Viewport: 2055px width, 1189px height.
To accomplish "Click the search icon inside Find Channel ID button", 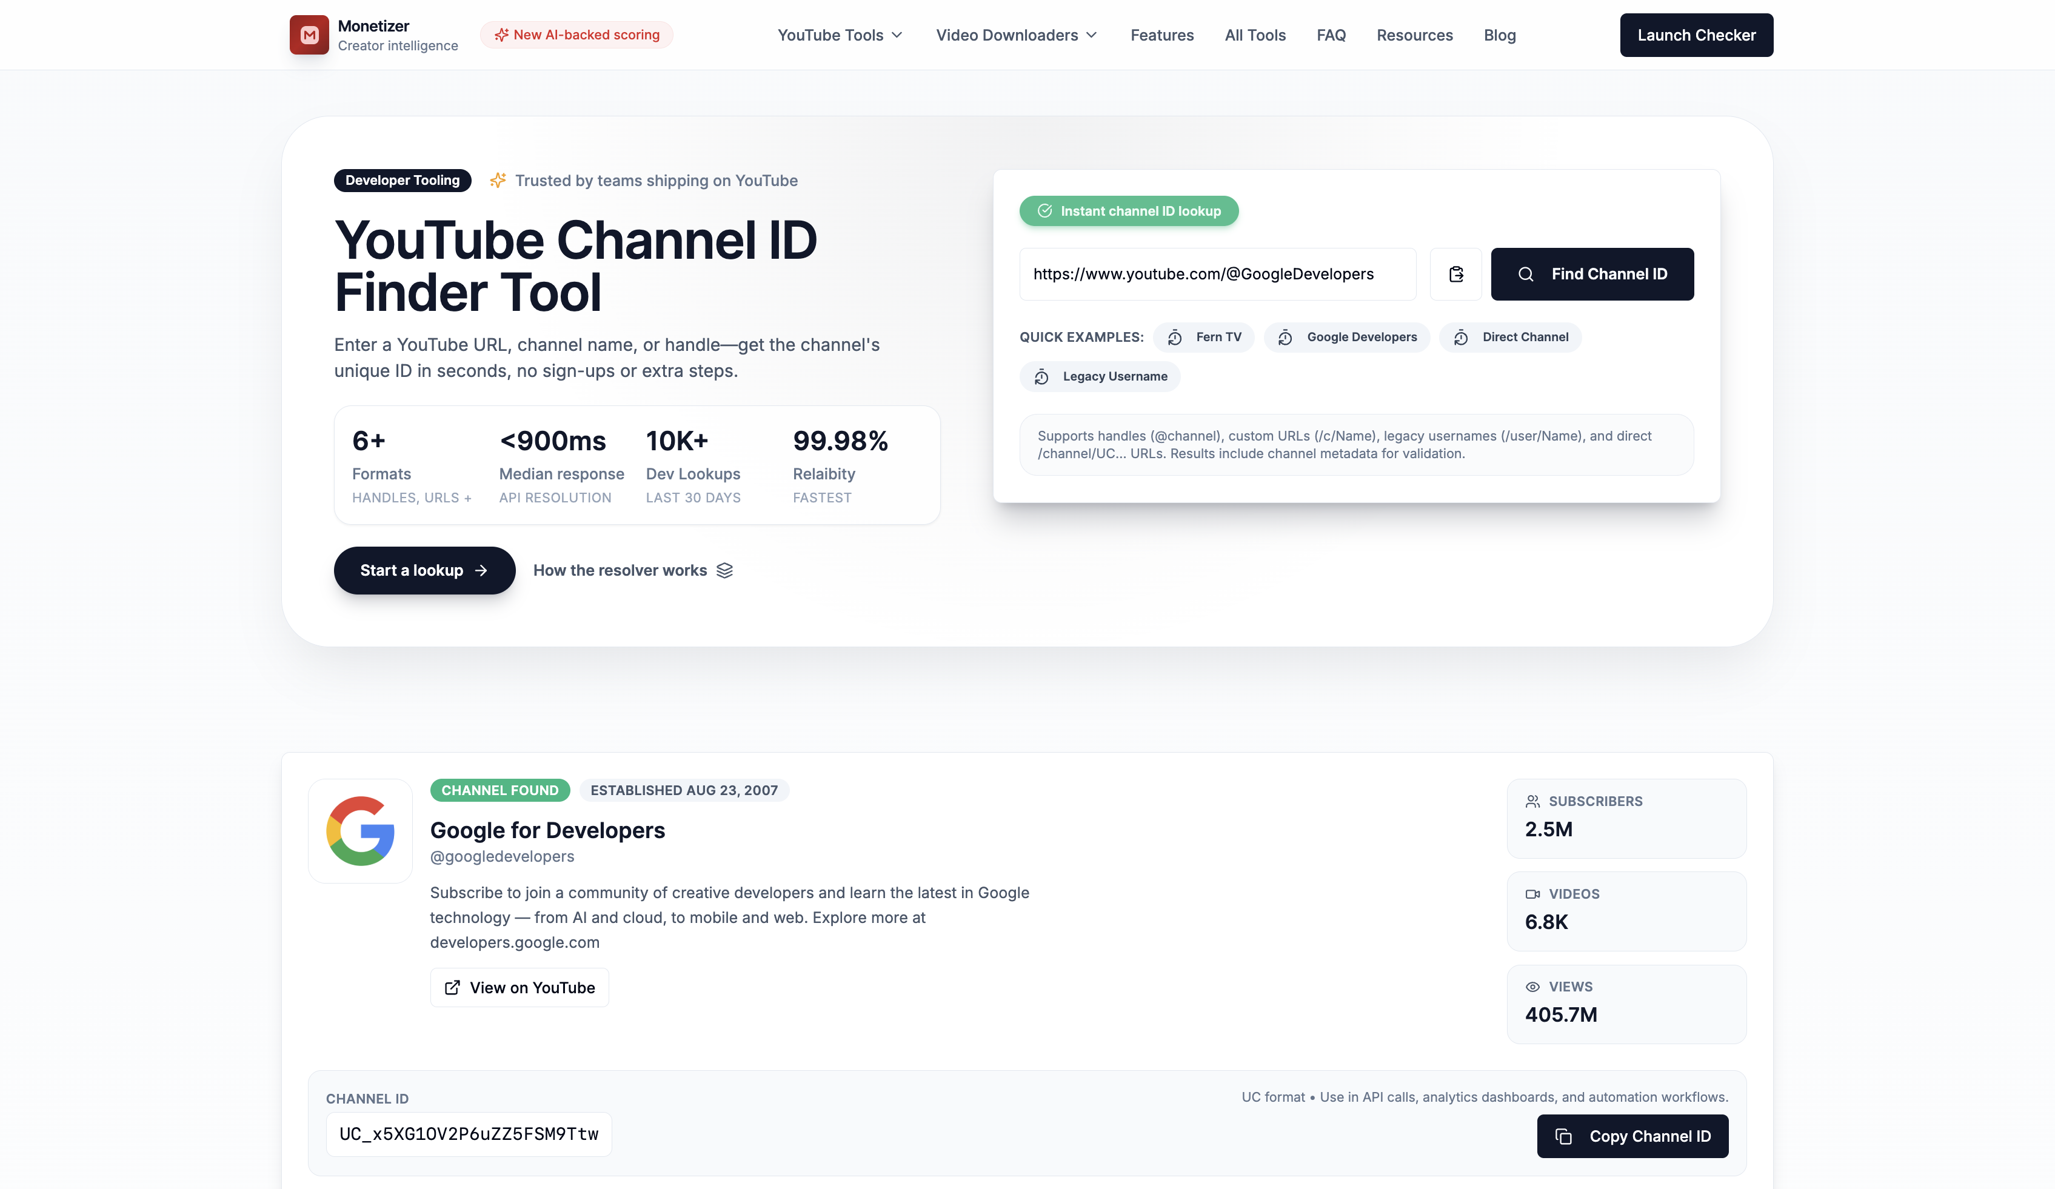I will pos(1526,274).
